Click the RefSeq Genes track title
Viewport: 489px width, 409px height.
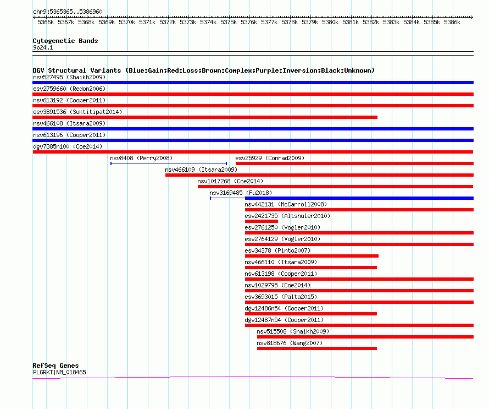[55, 366]
